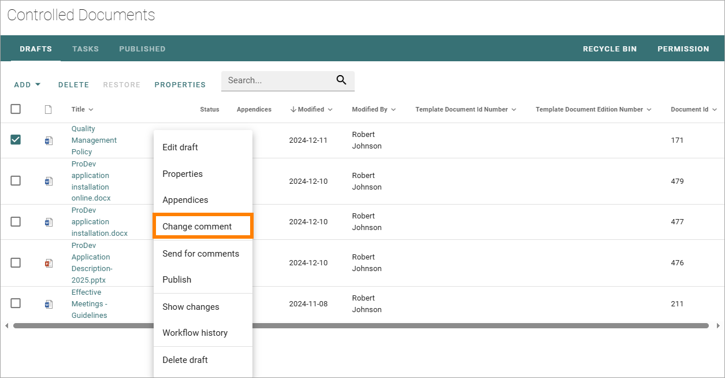The height and width of the screenshot is (378, 725).
Task: Open Title column sort menu
Action: [x=91, y=109]
